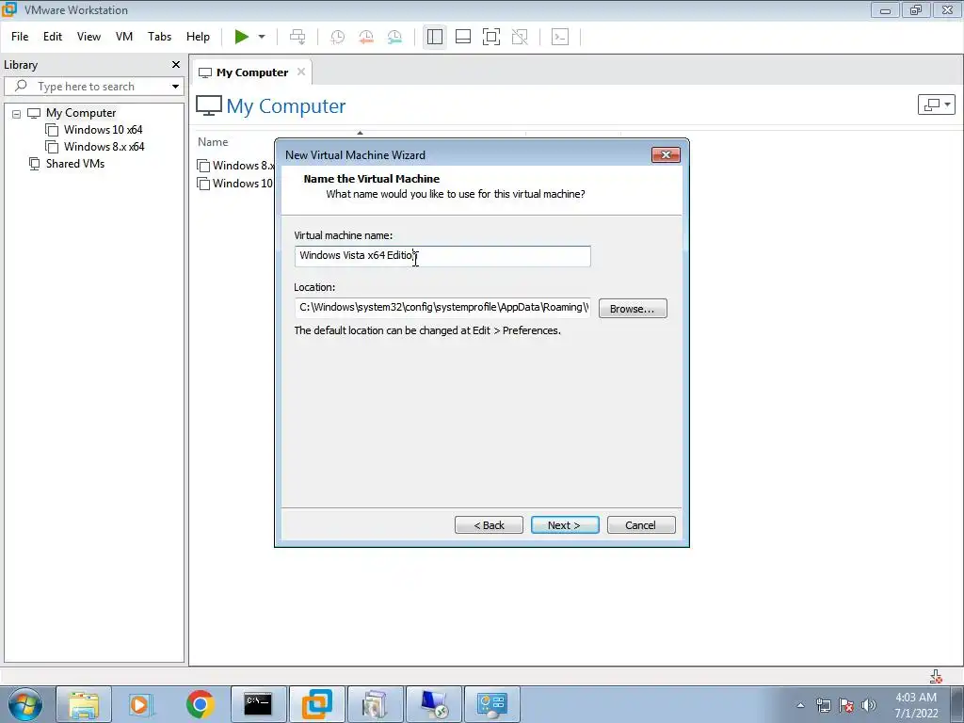Viewport: 964px width, 723px height.
Task: Open Command Prompt from the taskbar
Action: point(258,704)
